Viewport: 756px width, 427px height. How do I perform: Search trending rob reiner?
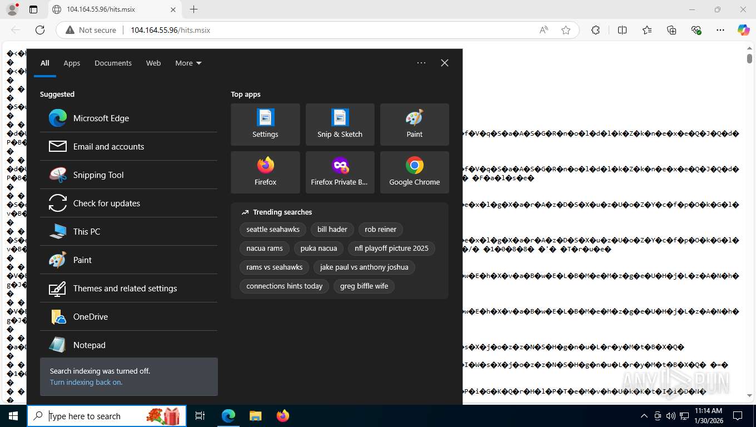point(381,229)
